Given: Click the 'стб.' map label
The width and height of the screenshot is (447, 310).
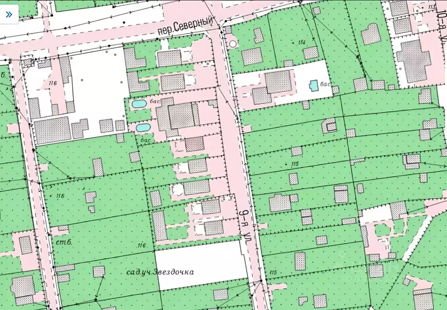Looking at the screenshot, I should tap(64, 242).
